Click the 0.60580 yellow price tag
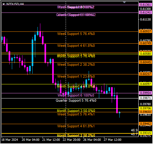This screenshot has width=153, height=144. (x=145, y=54)
